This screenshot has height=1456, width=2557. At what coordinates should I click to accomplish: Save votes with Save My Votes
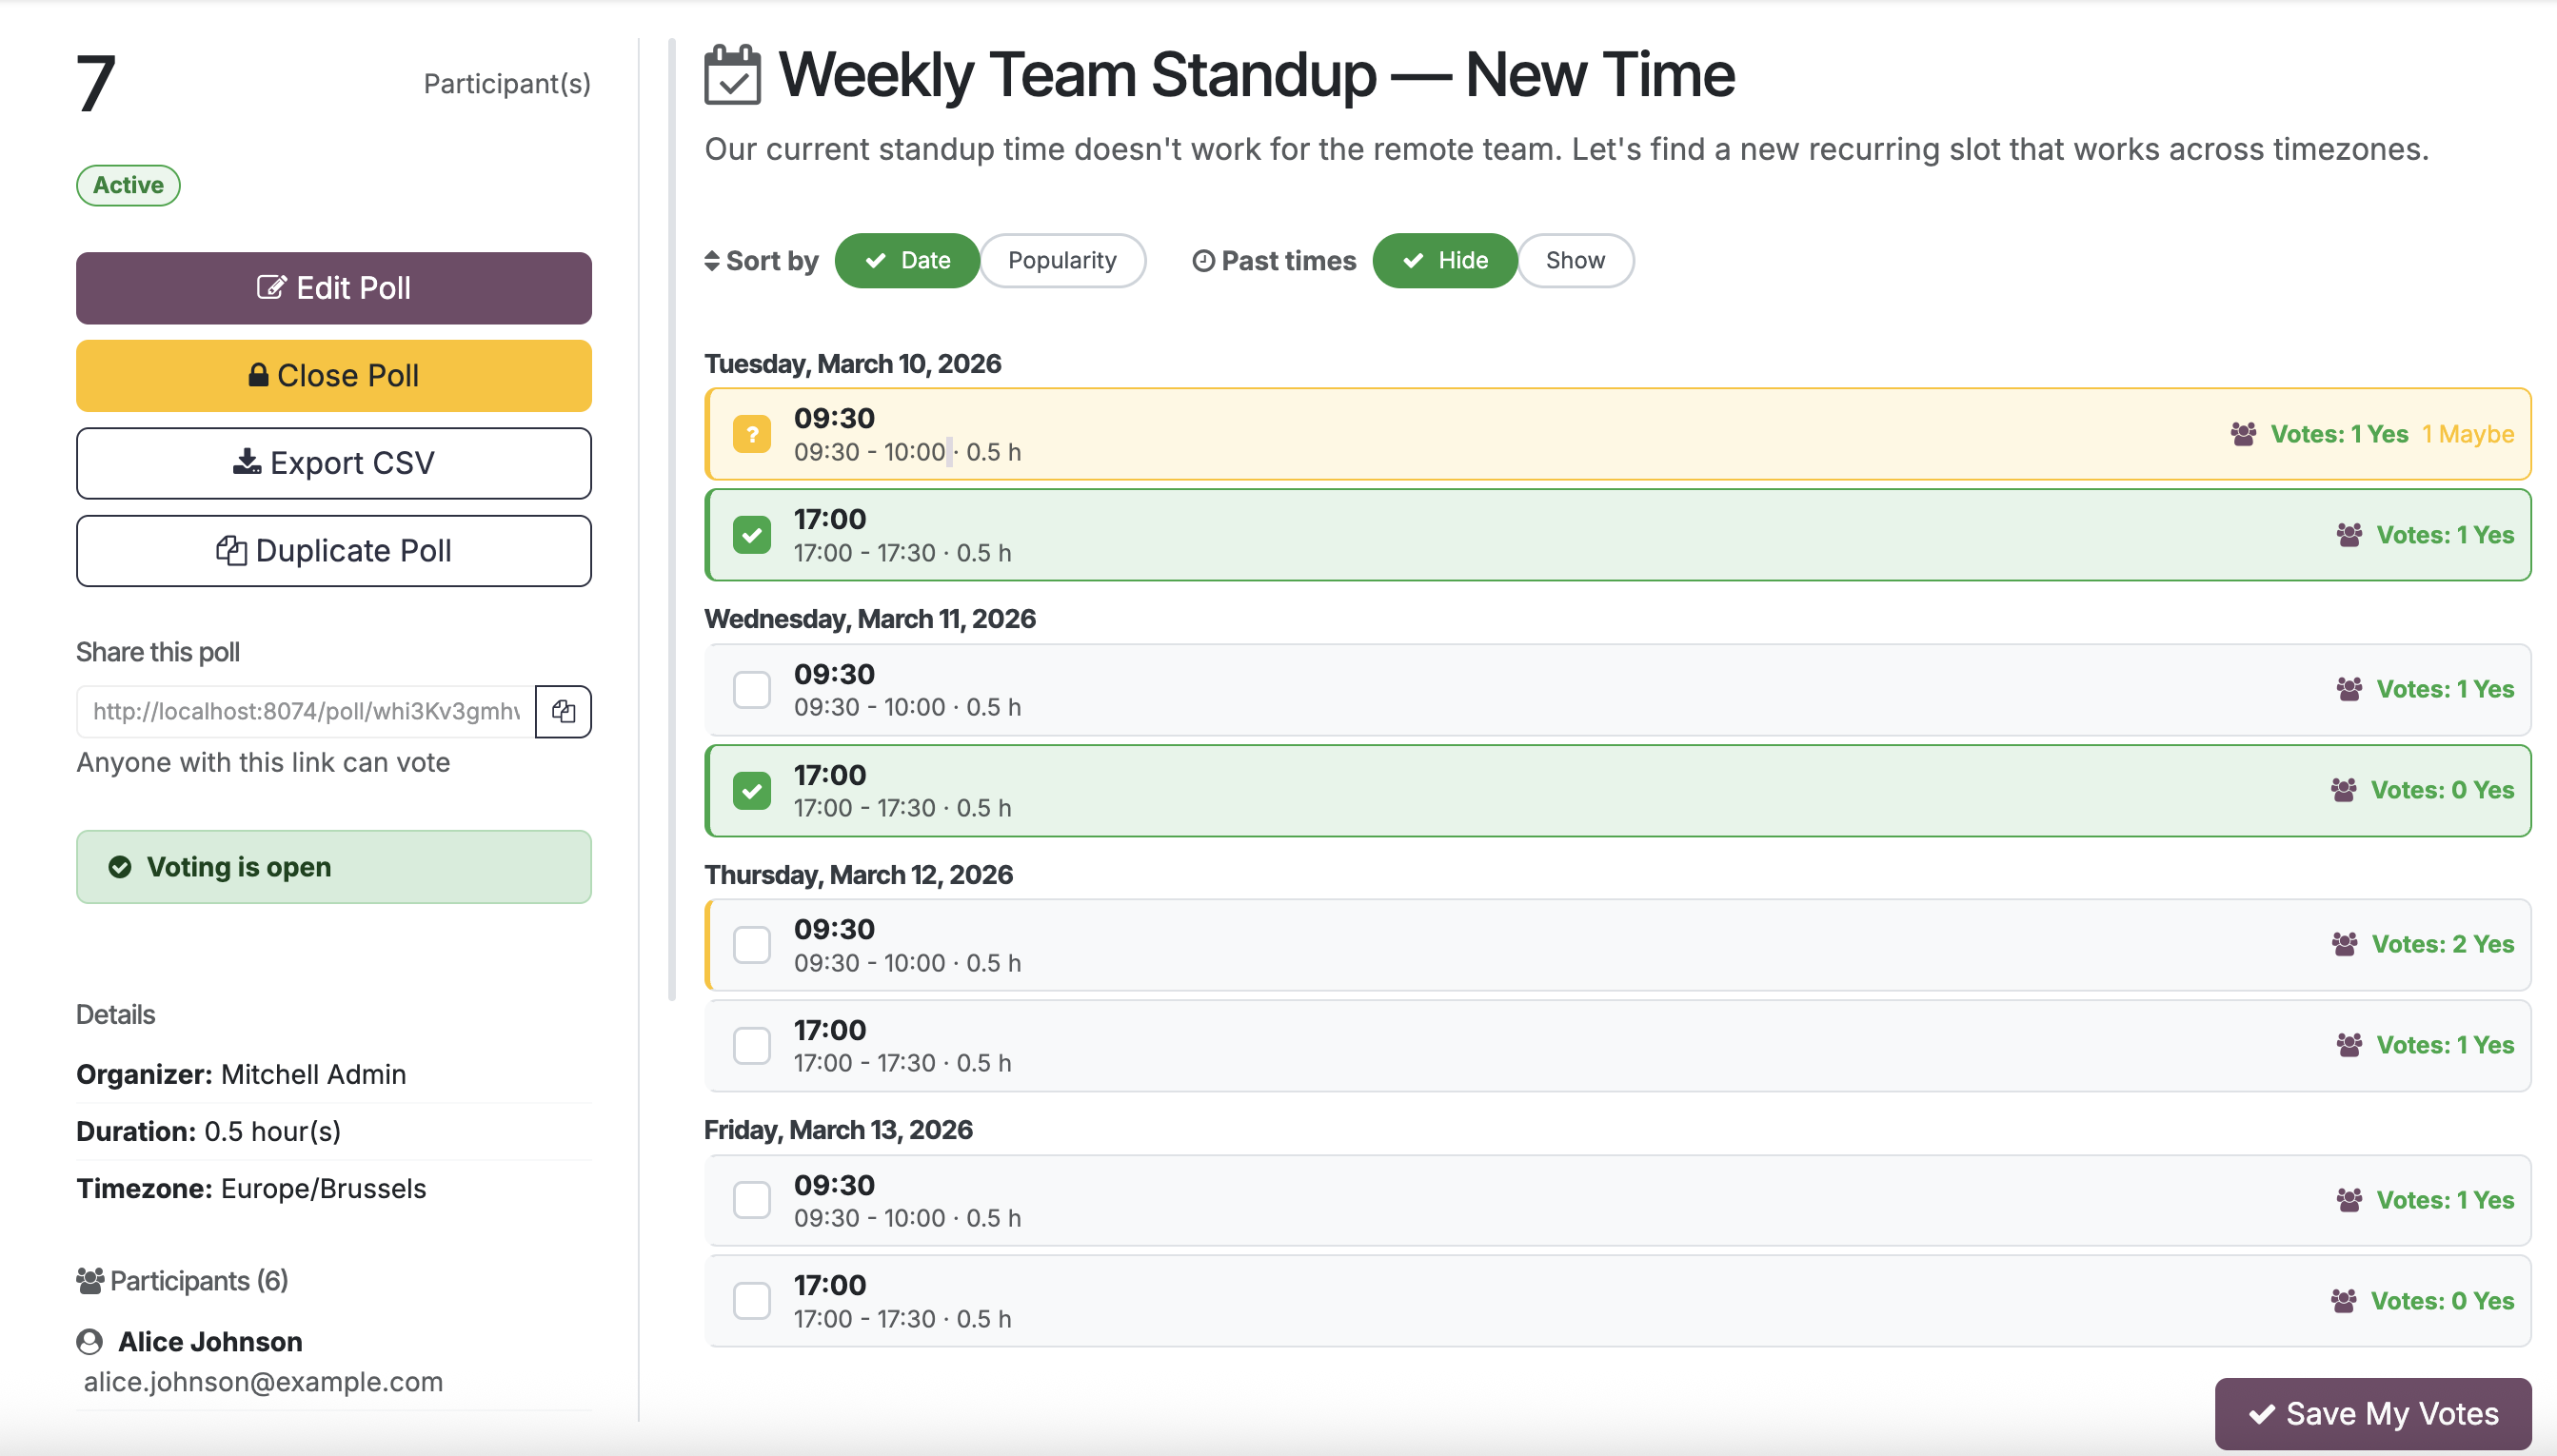2372,1413
